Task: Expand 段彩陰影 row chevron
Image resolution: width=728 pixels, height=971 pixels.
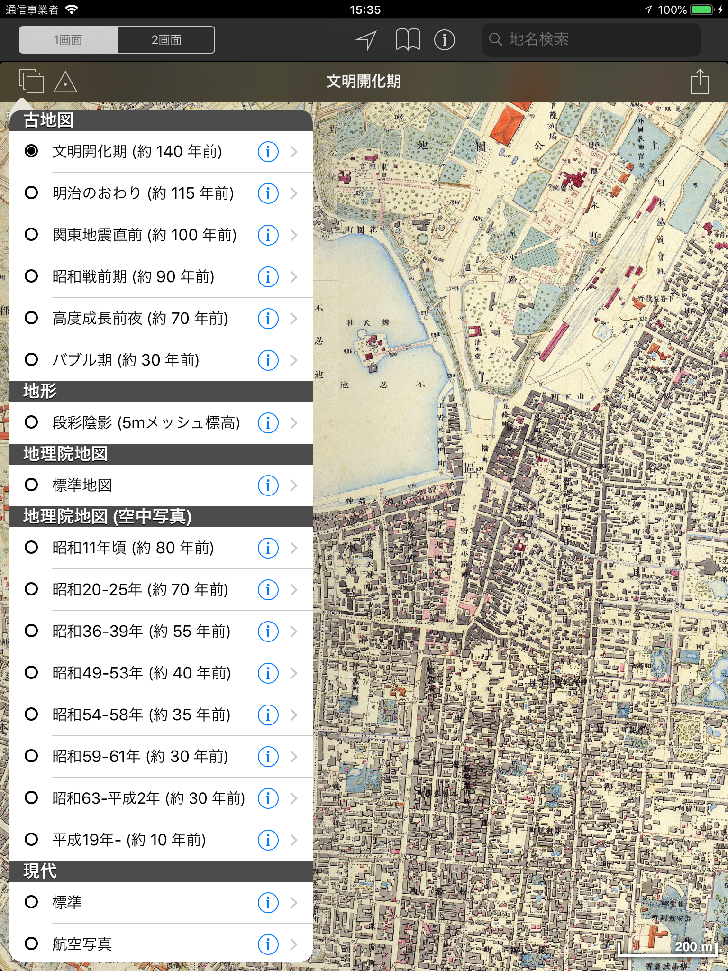Action: [x=294, y=423]
